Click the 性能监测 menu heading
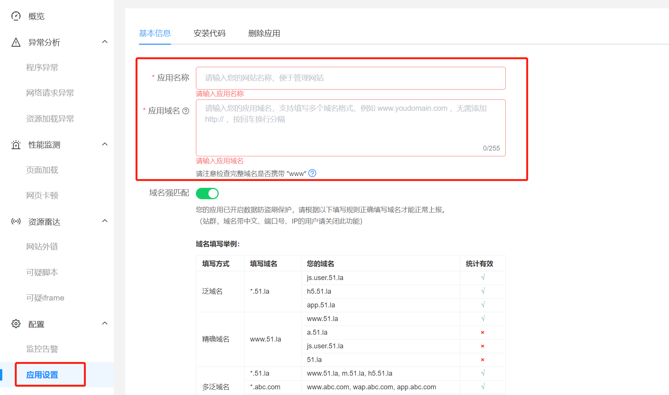Screen dimensions: 669x395 [x=44, y=145]
